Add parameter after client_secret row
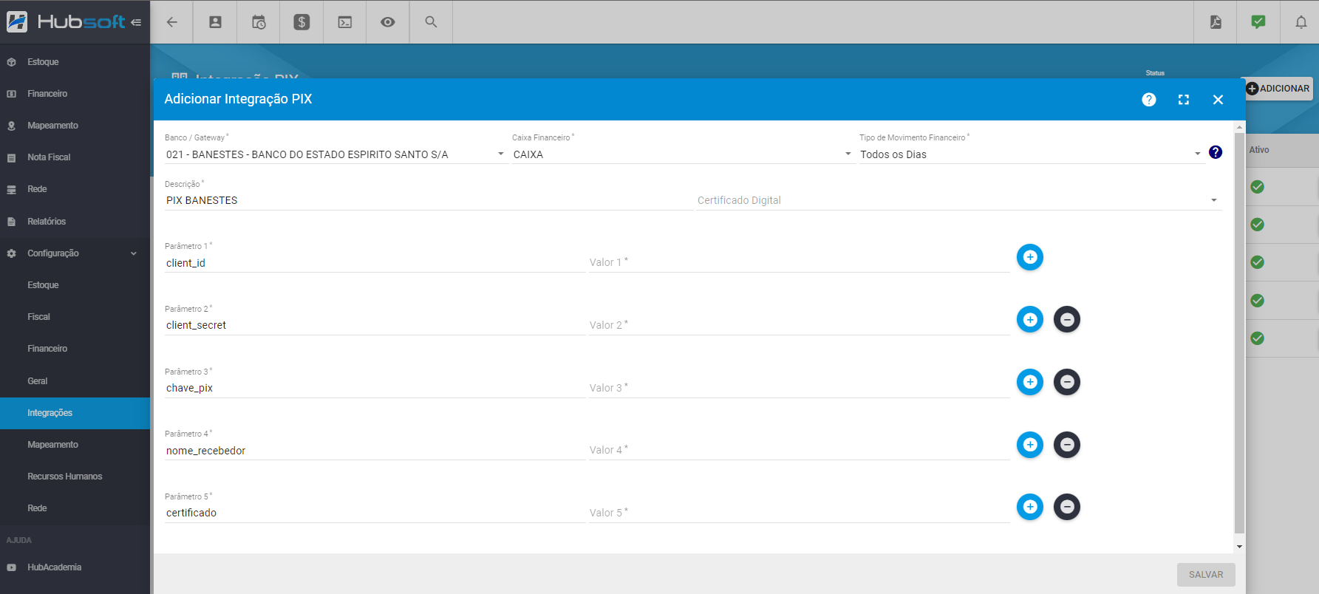1319x594 pixels. [1030, 319]
